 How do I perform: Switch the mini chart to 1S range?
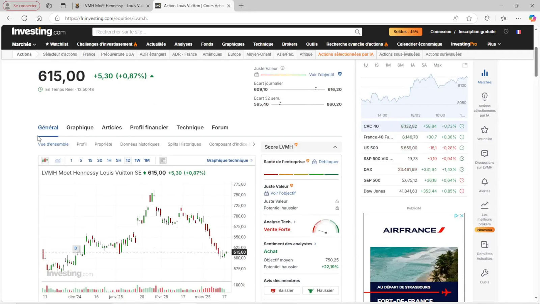(376, 65)
